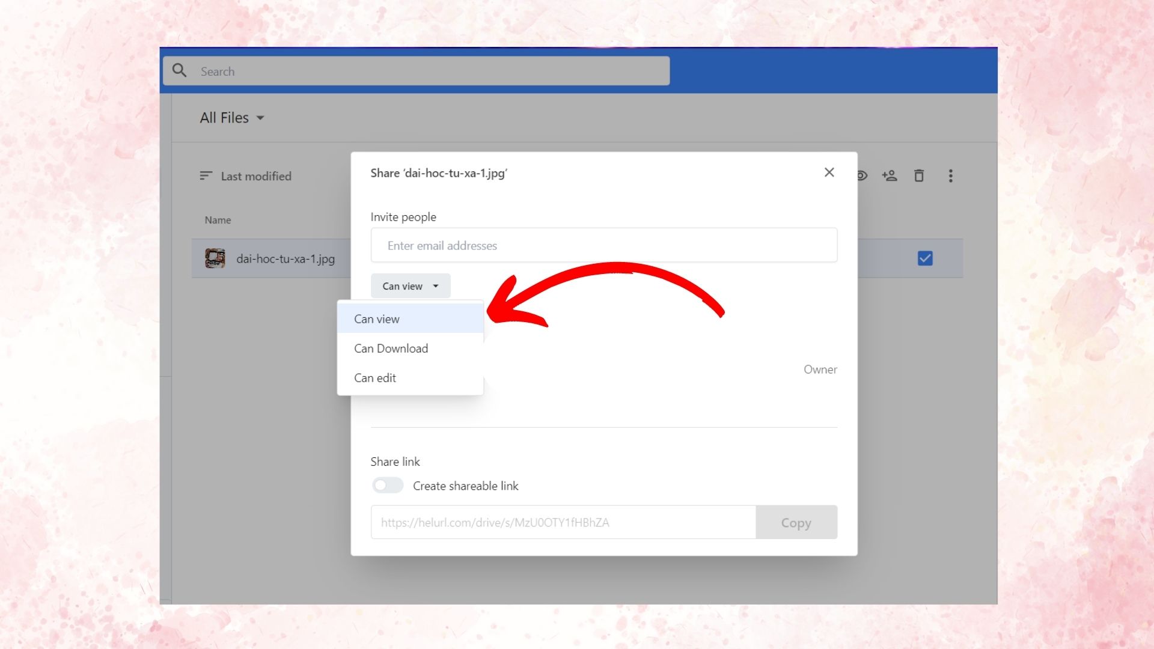The image size is (1154, 649).
Task: Choose Can Download permission option
Action: point(391,349)
